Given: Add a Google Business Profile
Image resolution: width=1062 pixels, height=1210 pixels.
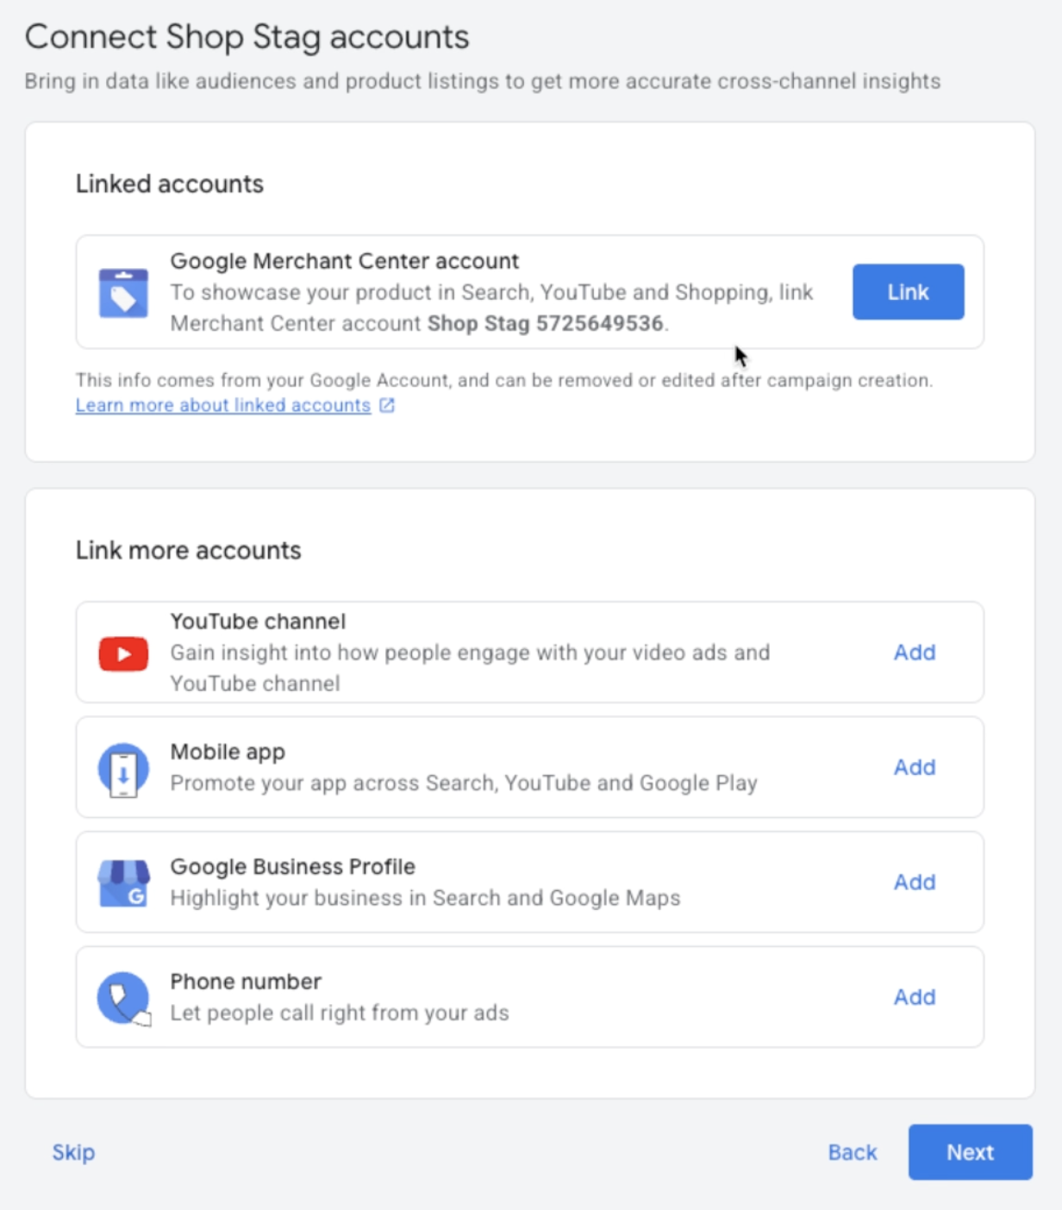Looking at the screenshot, I should pyautogui.click(x=915, y=882).
